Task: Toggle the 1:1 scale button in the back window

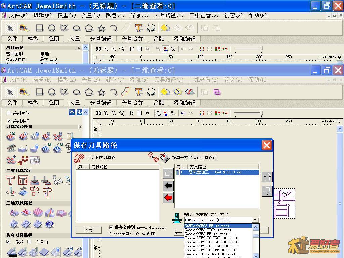Action: pyautogui.click(x=132, y=49)
